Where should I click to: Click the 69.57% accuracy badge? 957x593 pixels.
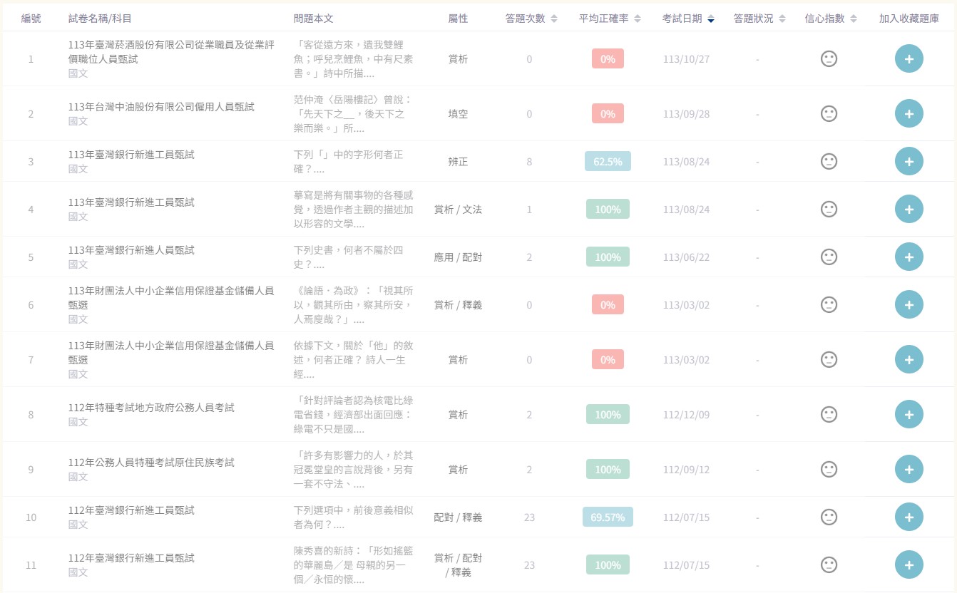[x=608, y=517]
